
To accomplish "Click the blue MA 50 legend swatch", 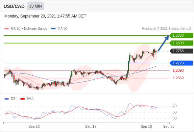I will [x=53, y=29].
